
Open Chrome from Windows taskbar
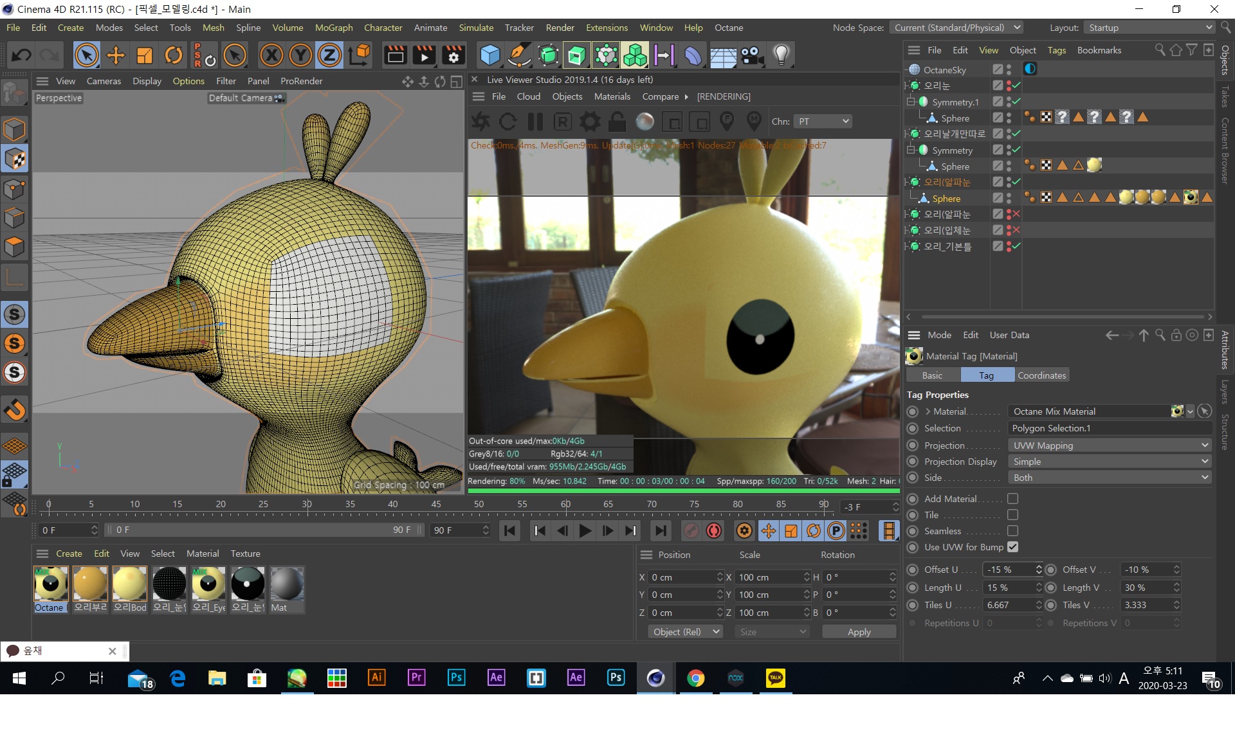coord(695,678)
